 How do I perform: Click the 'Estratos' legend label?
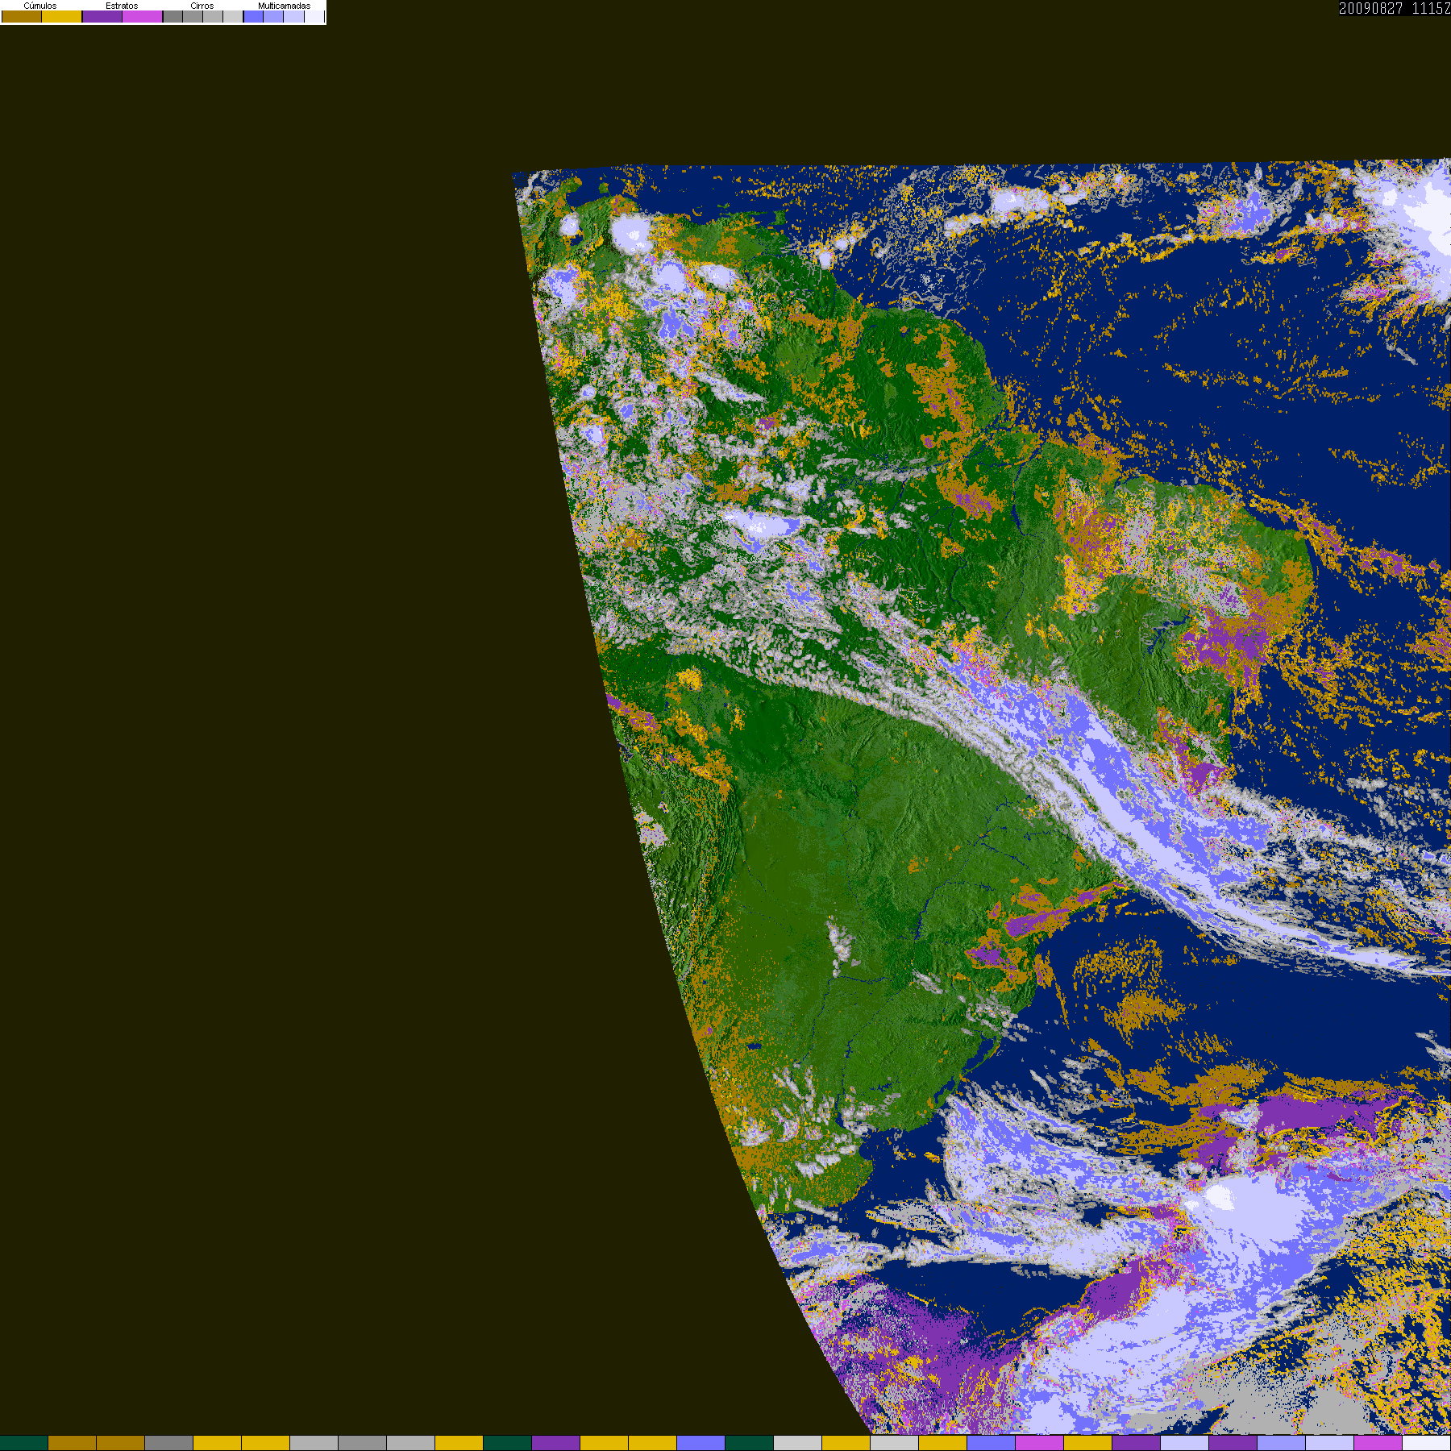(122, 6)
